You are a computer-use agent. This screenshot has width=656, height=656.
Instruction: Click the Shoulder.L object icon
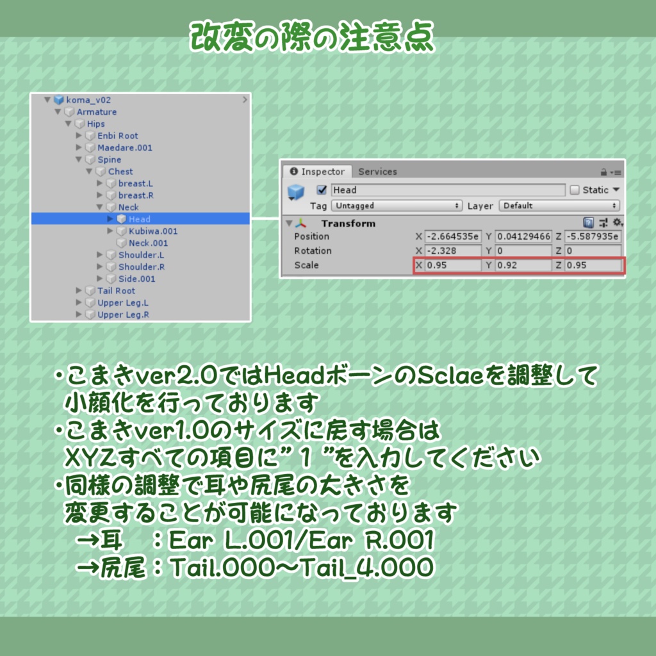(x=111, y=255)
